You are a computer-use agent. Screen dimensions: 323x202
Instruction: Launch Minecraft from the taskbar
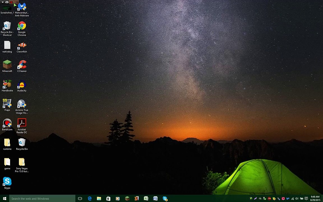tap(127, 199)
